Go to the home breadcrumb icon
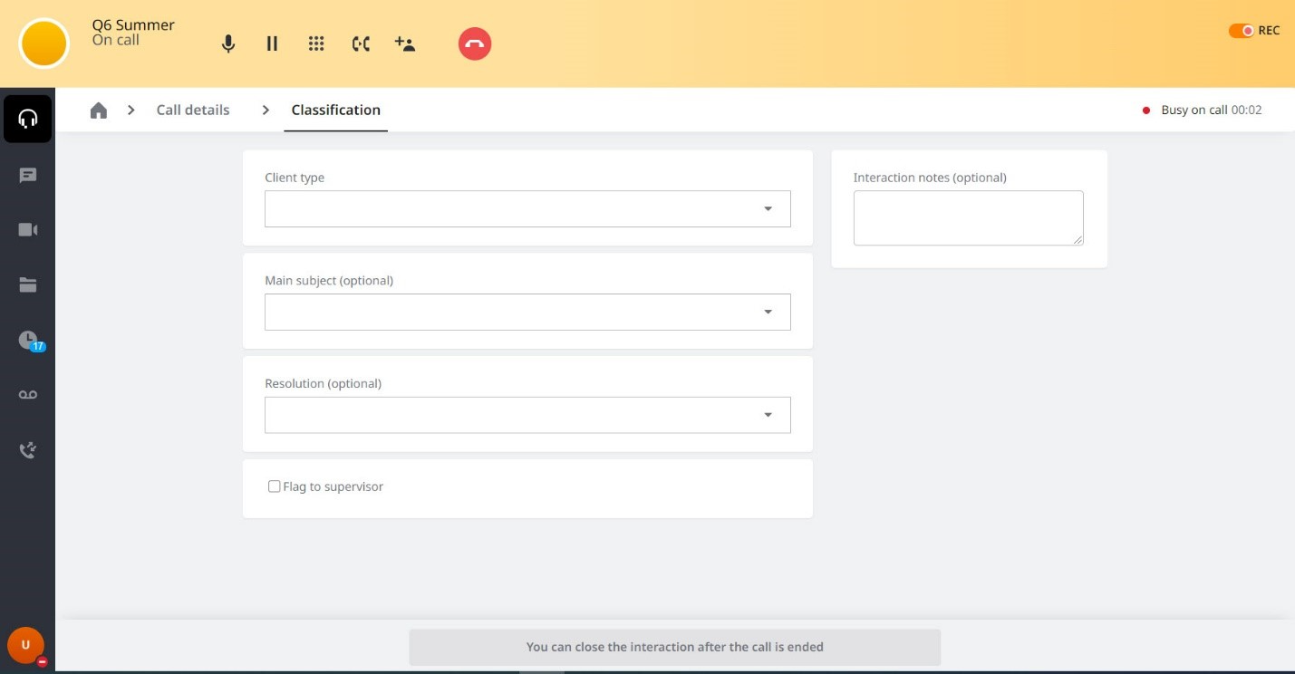 pos(99,110)
